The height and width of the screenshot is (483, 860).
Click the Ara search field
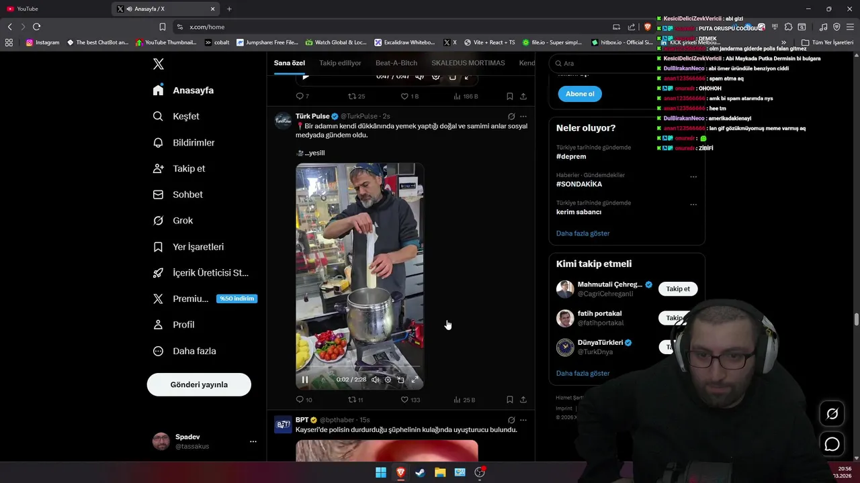click(x=626, y=64)
